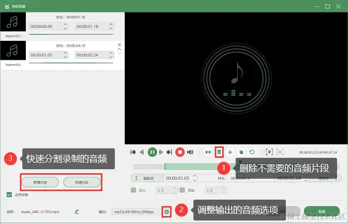Add a new segment with plus icon
Image resolution: width=348 pixels, height=223 pixels.
pos(230,152)
